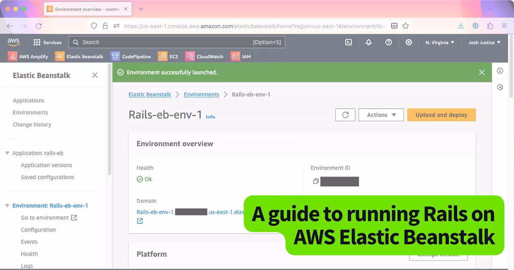Screen dimensions: 514x270
Task: Reload the browser page
Action: 39,26
